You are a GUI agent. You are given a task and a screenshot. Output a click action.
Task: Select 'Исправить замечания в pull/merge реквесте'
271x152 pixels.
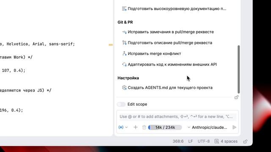point(171,32)
